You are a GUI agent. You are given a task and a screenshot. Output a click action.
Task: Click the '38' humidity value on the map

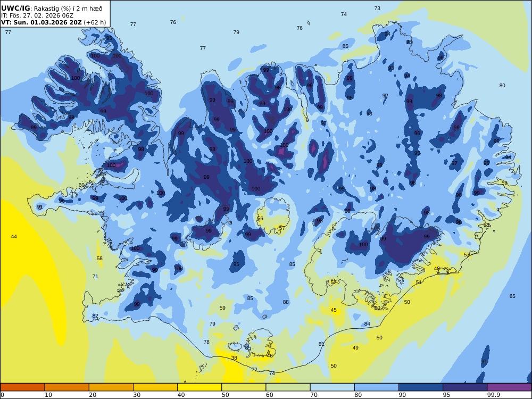tap(234, 358)
